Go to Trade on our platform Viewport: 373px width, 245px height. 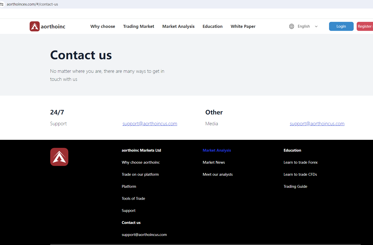point(140,174)
